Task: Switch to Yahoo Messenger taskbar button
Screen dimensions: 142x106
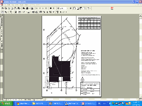Action: 23,103
